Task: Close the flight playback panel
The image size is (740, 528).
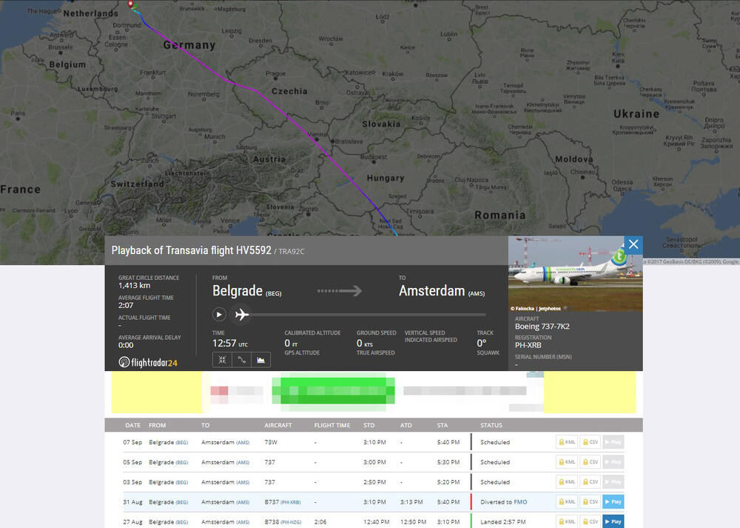Action: coord(633,244)
